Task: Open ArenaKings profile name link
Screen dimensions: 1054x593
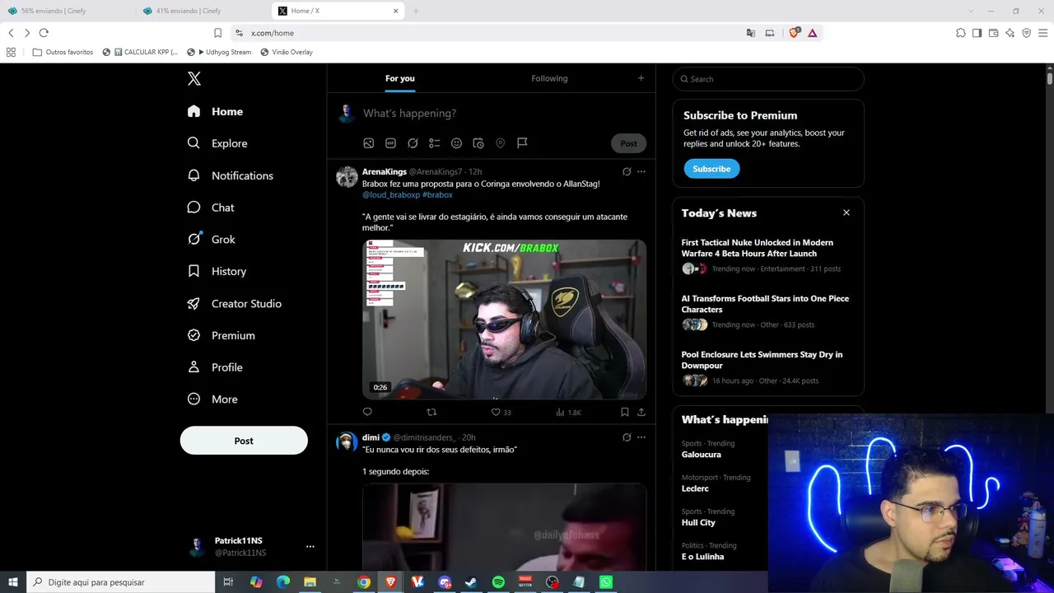Action: pyautogui.click(x=385, y=171)
